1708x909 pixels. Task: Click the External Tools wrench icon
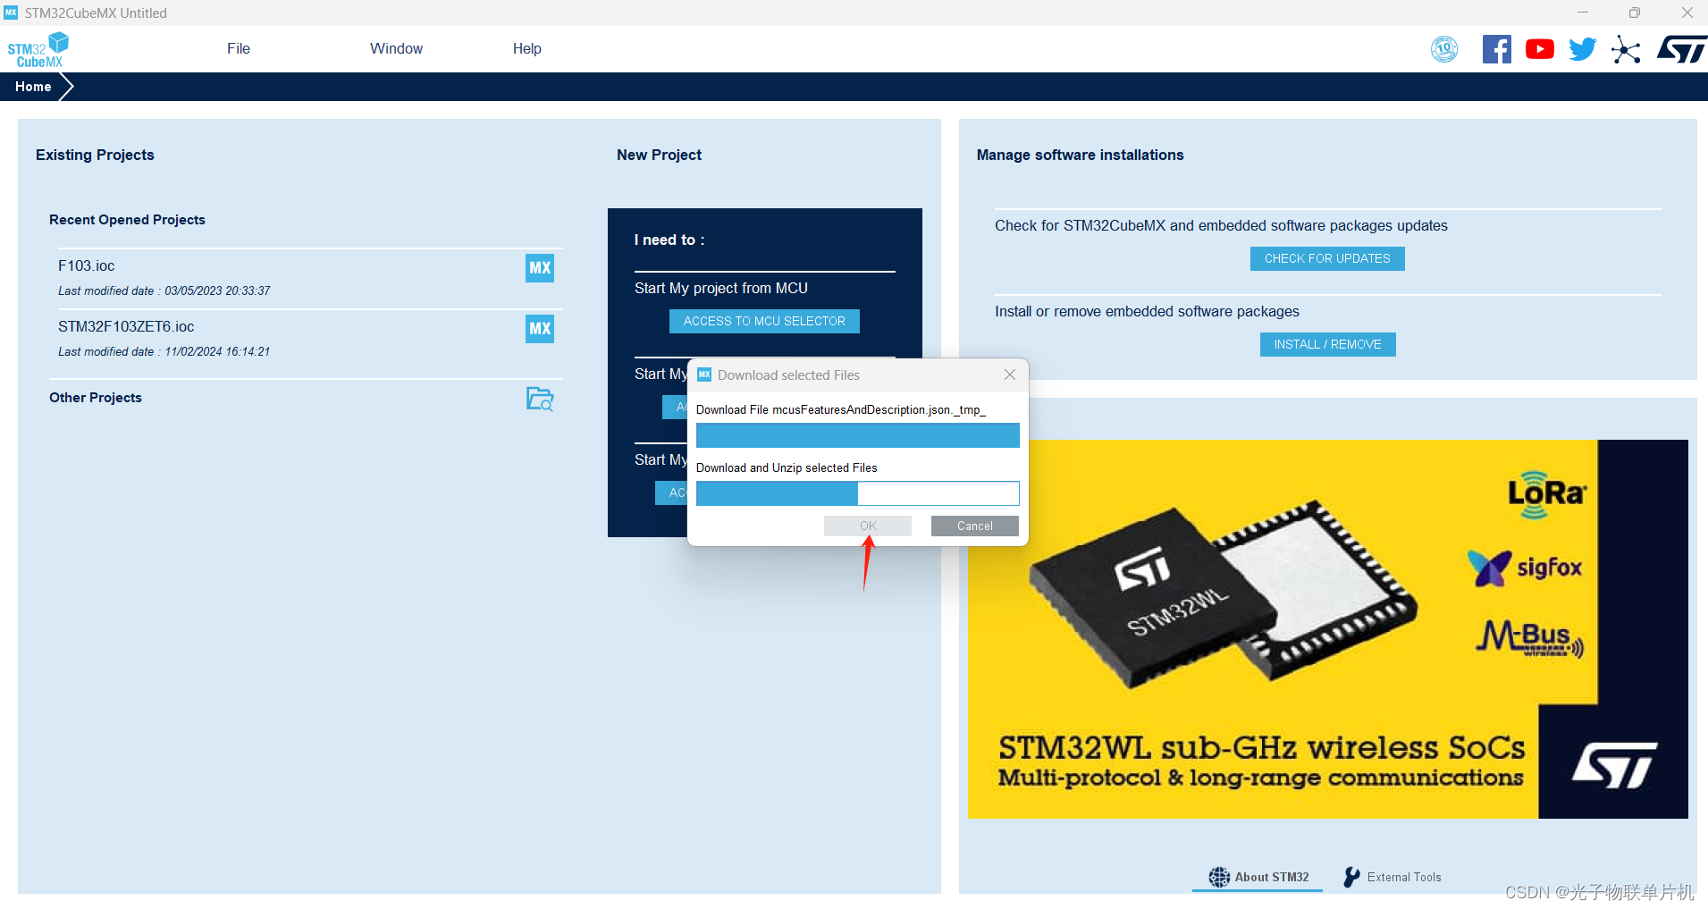click(1352, 877)
